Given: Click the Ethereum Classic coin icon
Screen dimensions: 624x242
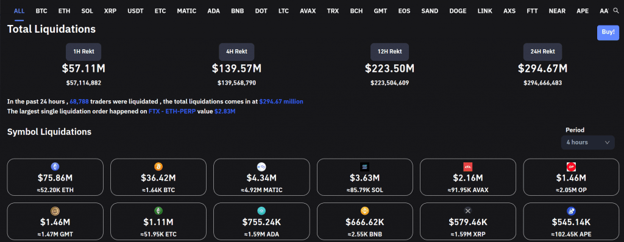Looking at the screenshot, I should 158,211.
